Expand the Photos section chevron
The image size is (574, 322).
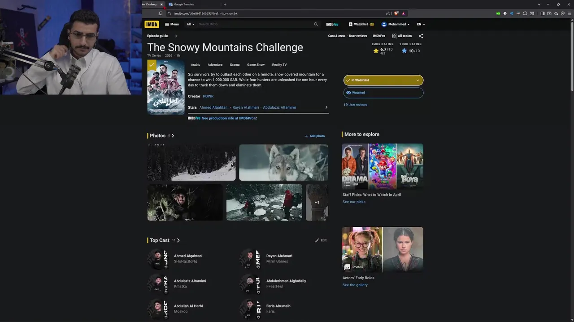(x=173, y=136)
